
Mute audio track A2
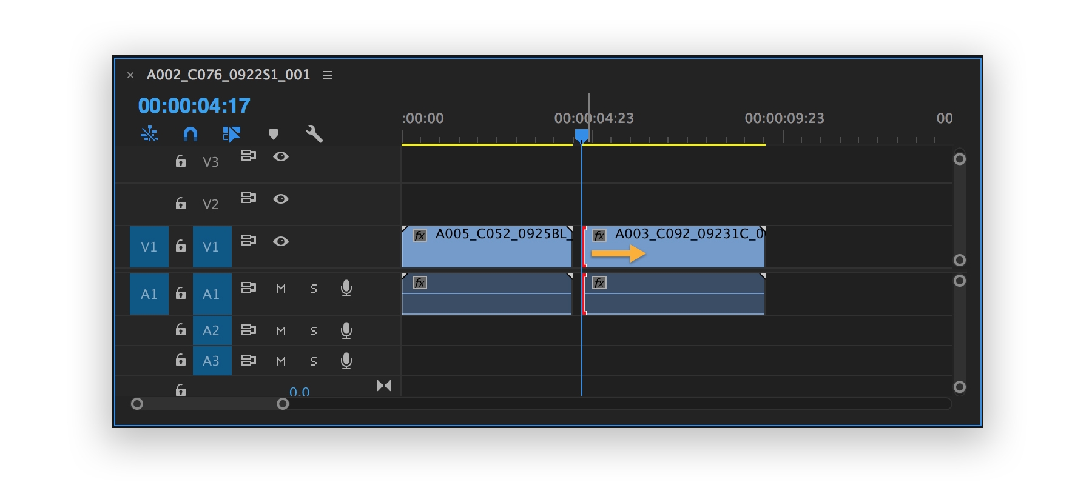(x=280, y=331)
